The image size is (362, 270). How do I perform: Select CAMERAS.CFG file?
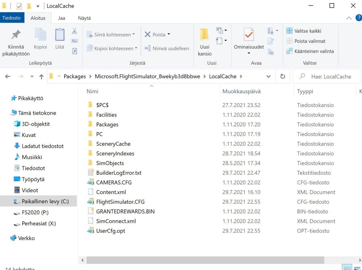pyautogui.click(x=114, y=182)
